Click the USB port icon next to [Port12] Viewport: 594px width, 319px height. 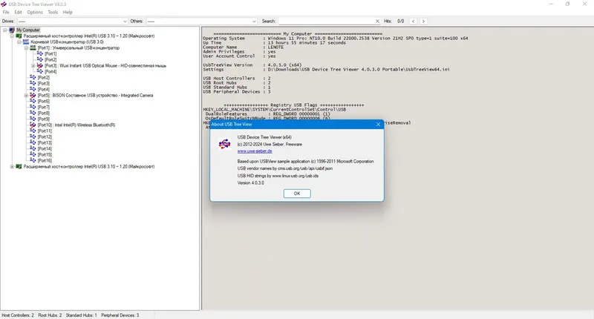coord(33,137)
